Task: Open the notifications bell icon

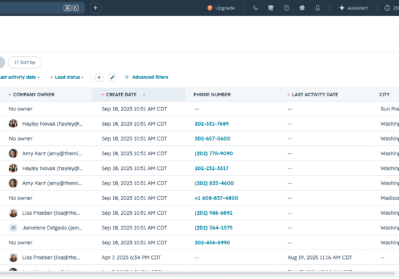Action: click(317, 8)
